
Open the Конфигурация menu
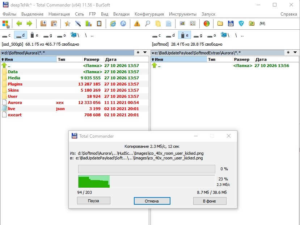tap(149, 14)
